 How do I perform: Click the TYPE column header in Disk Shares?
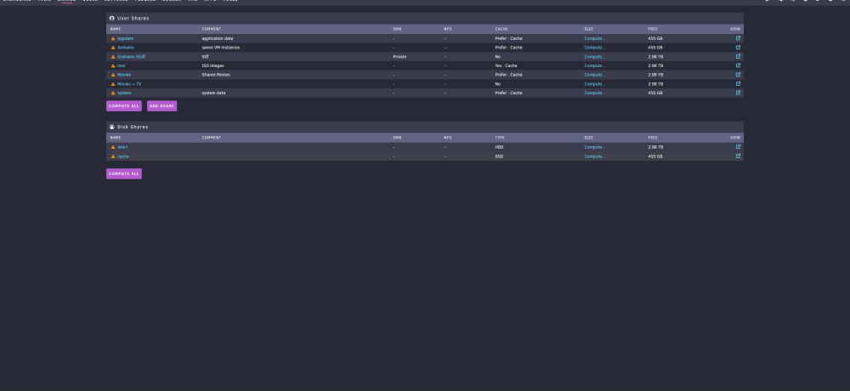click(500, 137)
